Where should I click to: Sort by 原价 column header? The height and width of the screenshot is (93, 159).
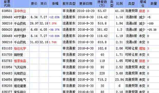click(x=34, y=4)
